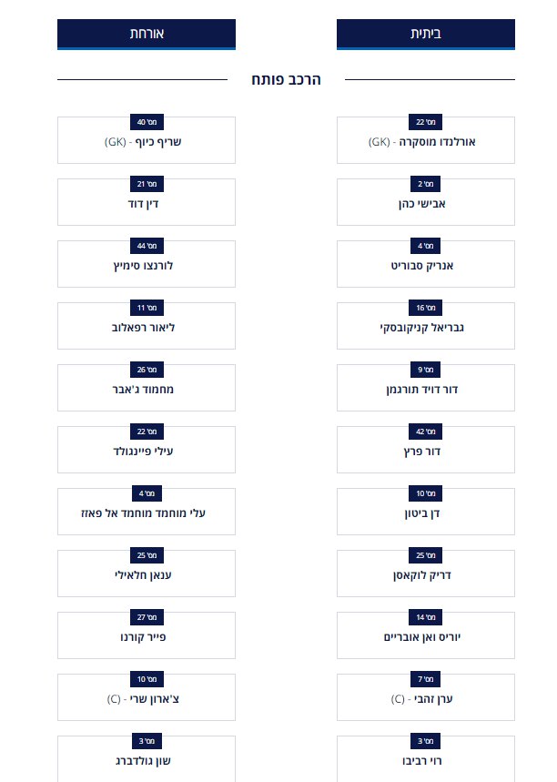Open דור פרץ player card
Screen dimensions: 557x782
click(x=425, y=451)
